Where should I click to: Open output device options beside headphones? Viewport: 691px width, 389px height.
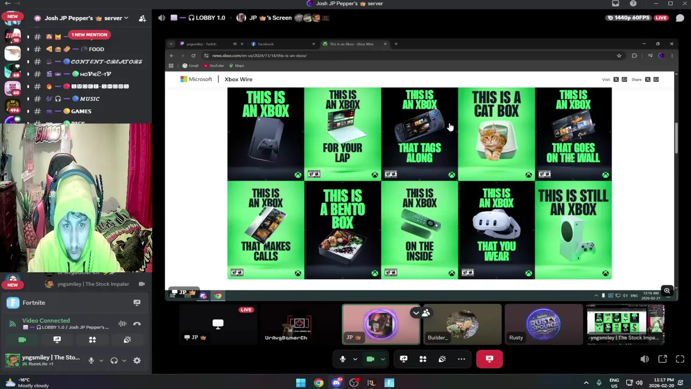tap(124, 360)
